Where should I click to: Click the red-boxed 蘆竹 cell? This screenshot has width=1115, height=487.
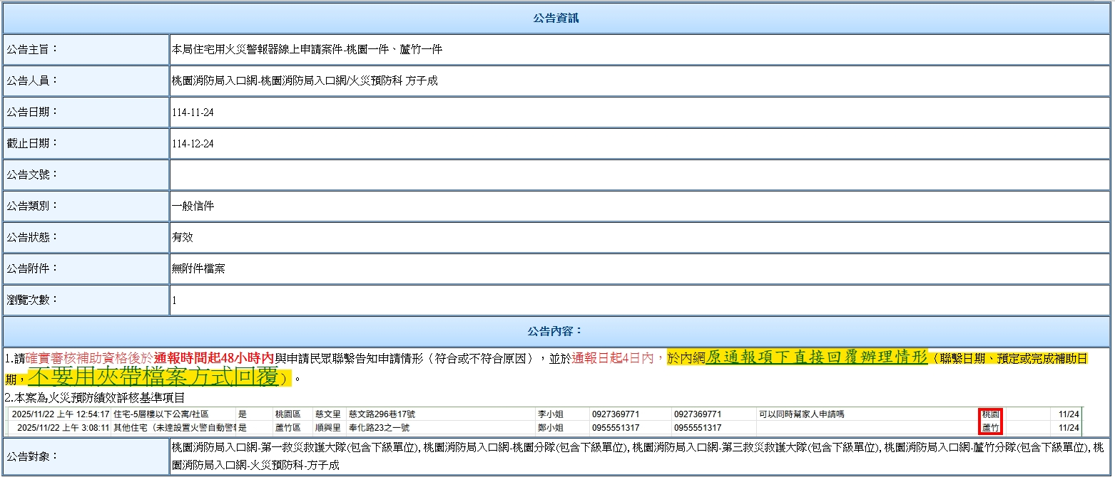991,428
